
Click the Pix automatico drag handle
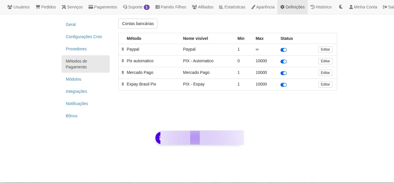coord(123,61)
